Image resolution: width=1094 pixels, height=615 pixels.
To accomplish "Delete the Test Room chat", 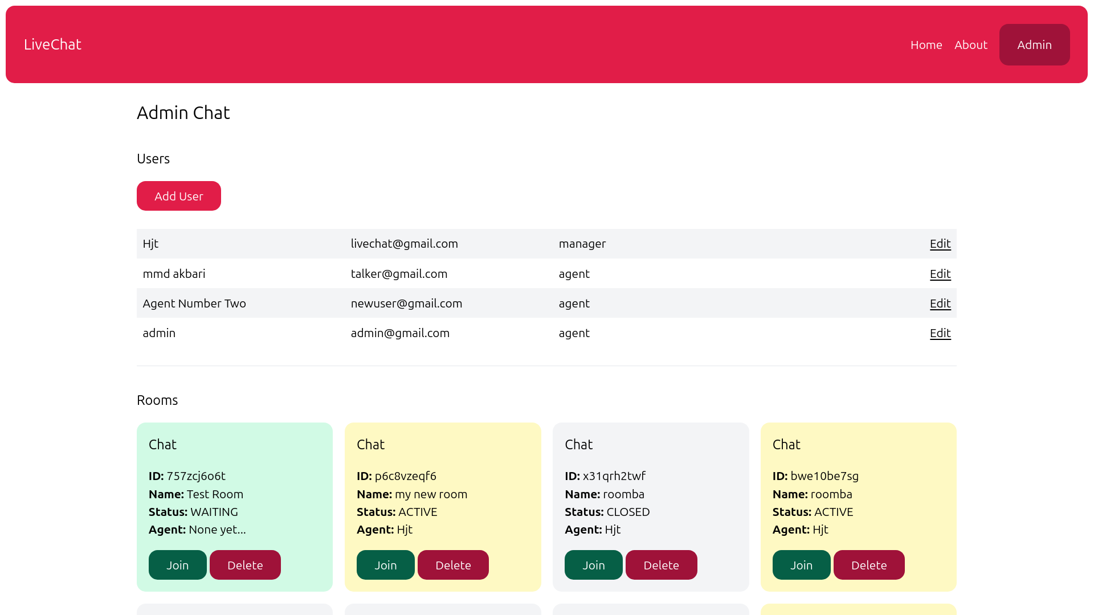I will pyautogui.click(x=245, y=565).
